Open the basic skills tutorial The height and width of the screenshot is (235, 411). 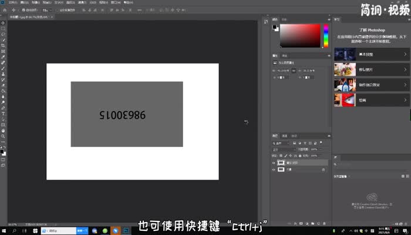[x=370, y=54]
